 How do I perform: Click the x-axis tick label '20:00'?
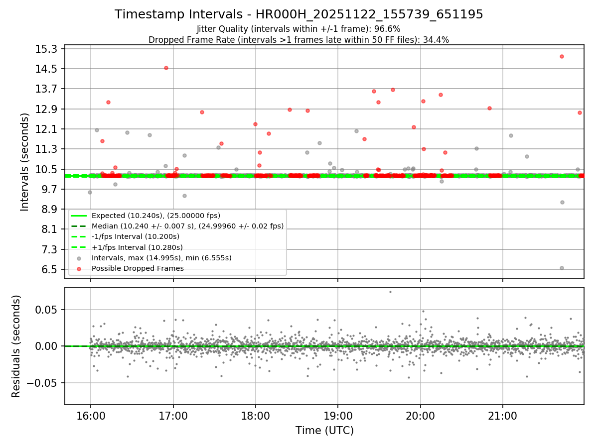(421, 416)
